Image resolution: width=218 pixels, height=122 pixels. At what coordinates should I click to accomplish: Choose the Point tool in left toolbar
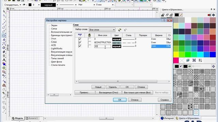(4, 19)
